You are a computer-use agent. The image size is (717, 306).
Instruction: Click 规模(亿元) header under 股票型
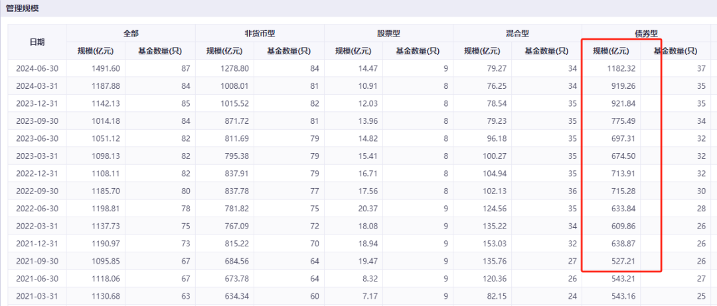point(353,51)
